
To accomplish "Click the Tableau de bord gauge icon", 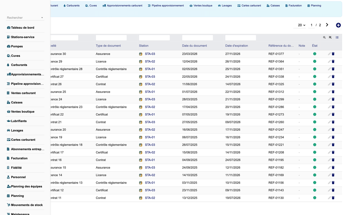I will (8, 28).
